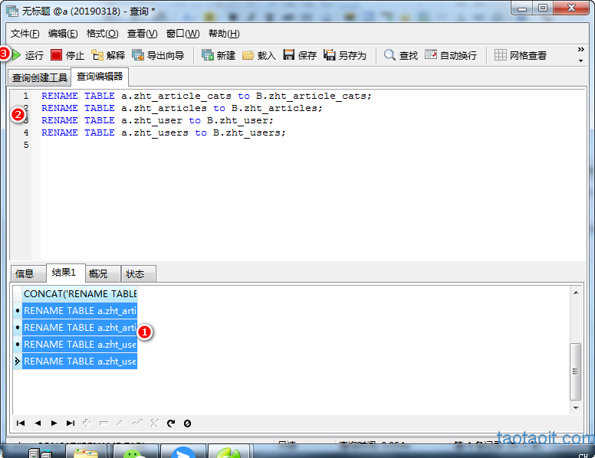Switch to 查询创建工具 tab
The image size is (595, 458).
click(x=39, y=77)
